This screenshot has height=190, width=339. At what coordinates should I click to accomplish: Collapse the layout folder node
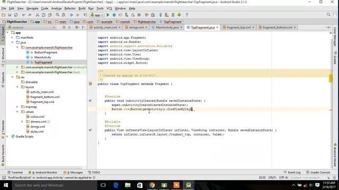coord(17,87)
